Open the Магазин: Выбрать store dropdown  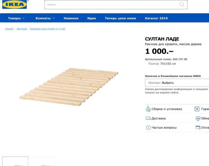[x=177, y=83]
